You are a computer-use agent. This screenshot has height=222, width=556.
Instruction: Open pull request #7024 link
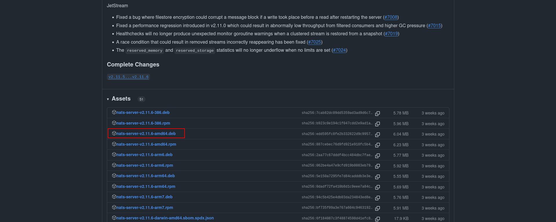[340, 50]
